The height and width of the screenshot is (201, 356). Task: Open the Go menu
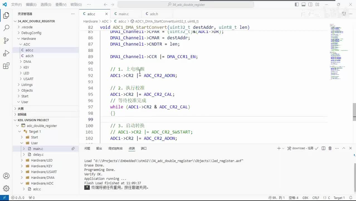(x=76, y=4)
